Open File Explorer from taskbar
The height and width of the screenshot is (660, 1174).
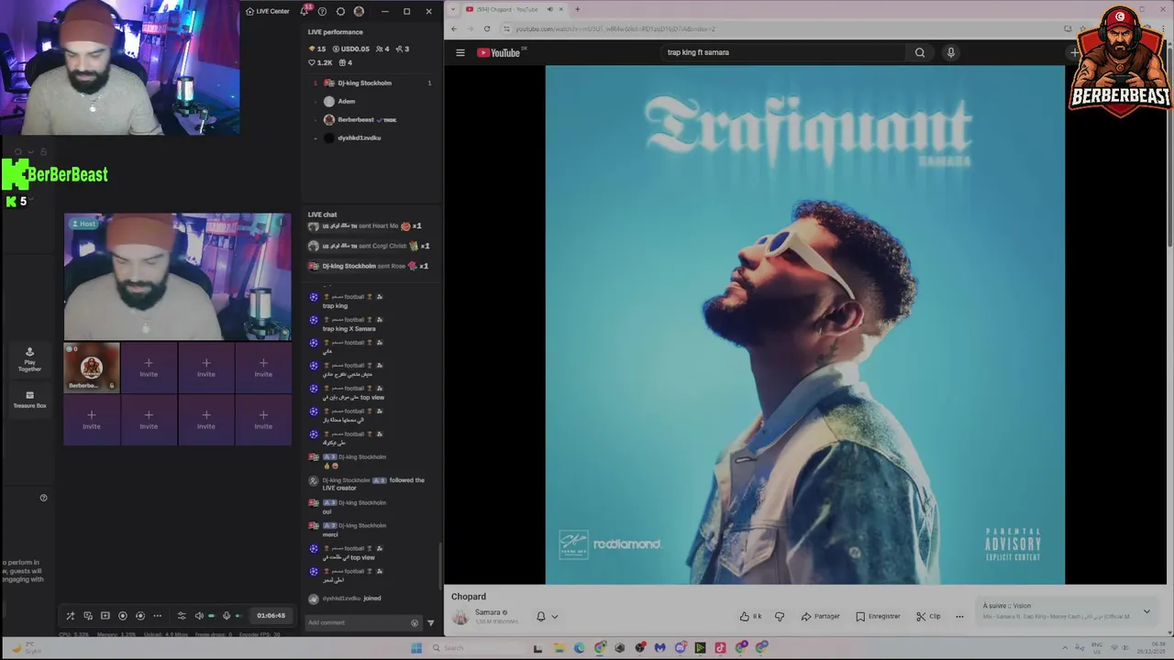pyautogui.click(x=559, y=648)
